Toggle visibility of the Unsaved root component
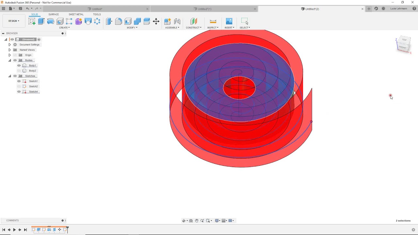 [x=12, y=39]
